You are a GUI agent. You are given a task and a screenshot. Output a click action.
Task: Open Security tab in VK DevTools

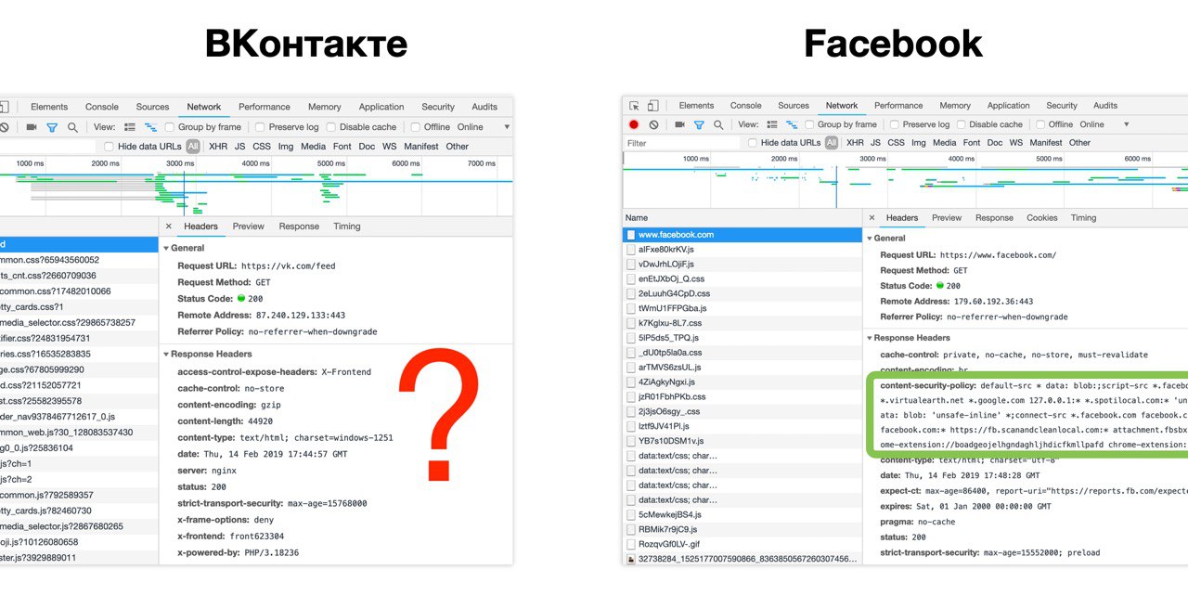click(x=438, y=107)
